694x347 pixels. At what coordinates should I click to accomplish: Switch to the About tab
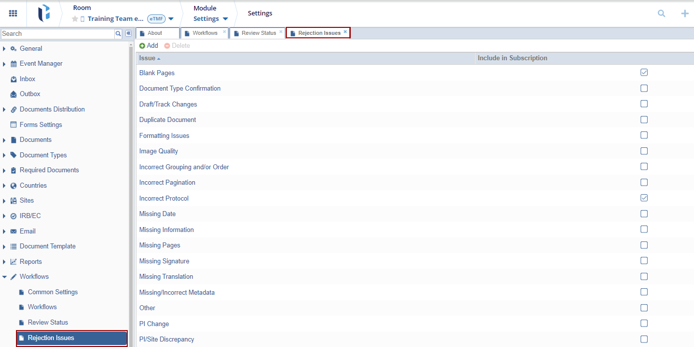click(155, 33)
